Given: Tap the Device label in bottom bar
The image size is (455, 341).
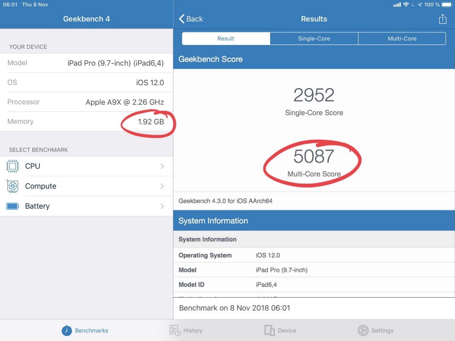Looking at the screenshot, I should (x=287, y=331).
